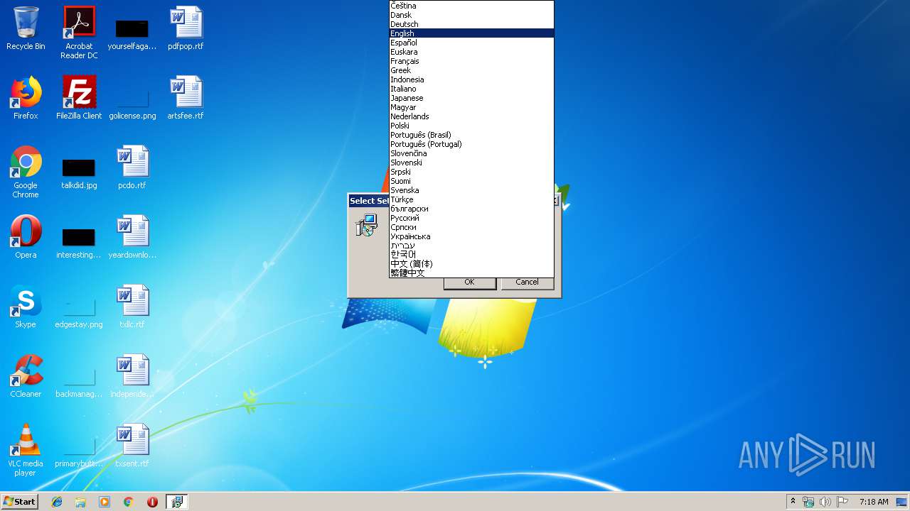Show hidden system tray icons
The height and width of the screenshot is (511, 910).
coord(793,501)
